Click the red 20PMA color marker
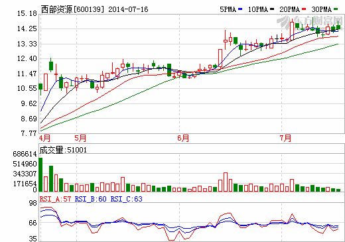This screenshot has height=242, width=345. pyautogui.click(x=304, y=9)
